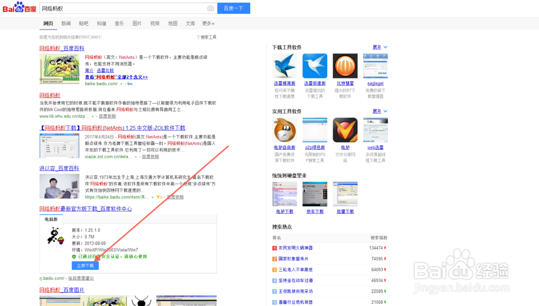This screenshot has width=539, height=306.
Task: Select the 电脑版 tab in download box
Action: click(x=51, y=219)
